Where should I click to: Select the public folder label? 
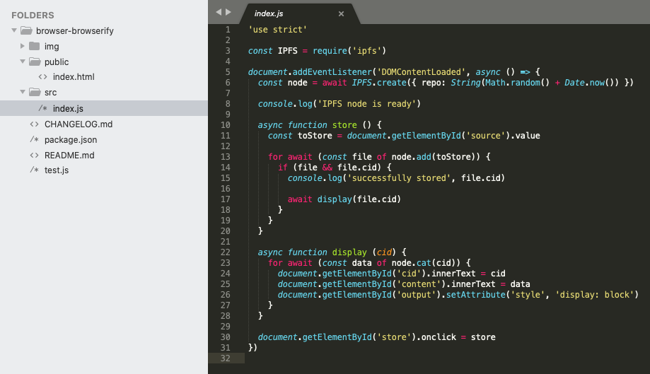57,62
